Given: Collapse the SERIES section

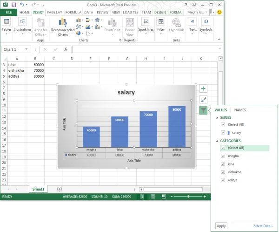Looking at the screenshot, I should (217, 118).
